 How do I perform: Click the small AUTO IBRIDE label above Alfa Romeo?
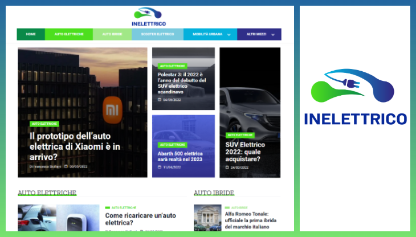[x=239, y=207]
